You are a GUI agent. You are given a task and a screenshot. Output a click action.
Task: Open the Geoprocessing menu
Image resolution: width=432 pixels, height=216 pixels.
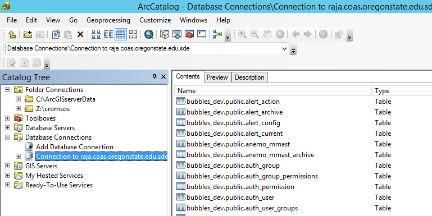(108, 20)
